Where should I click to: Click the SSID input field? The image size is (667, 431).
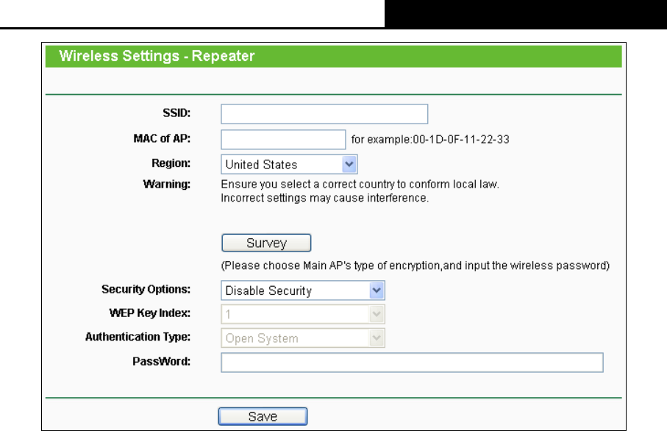coord(324,114)
